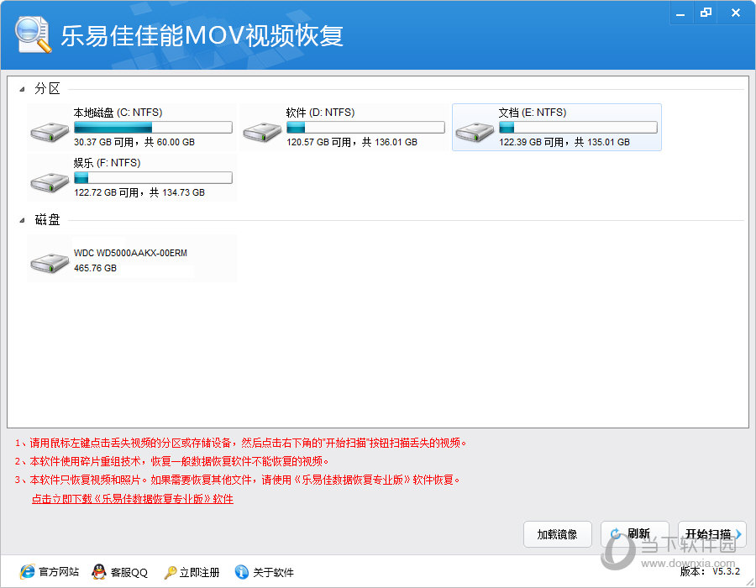The width and height of the screenshot is (756, 588).
Task: Select the 软件 D: drive icon
Action: [262, 132]
